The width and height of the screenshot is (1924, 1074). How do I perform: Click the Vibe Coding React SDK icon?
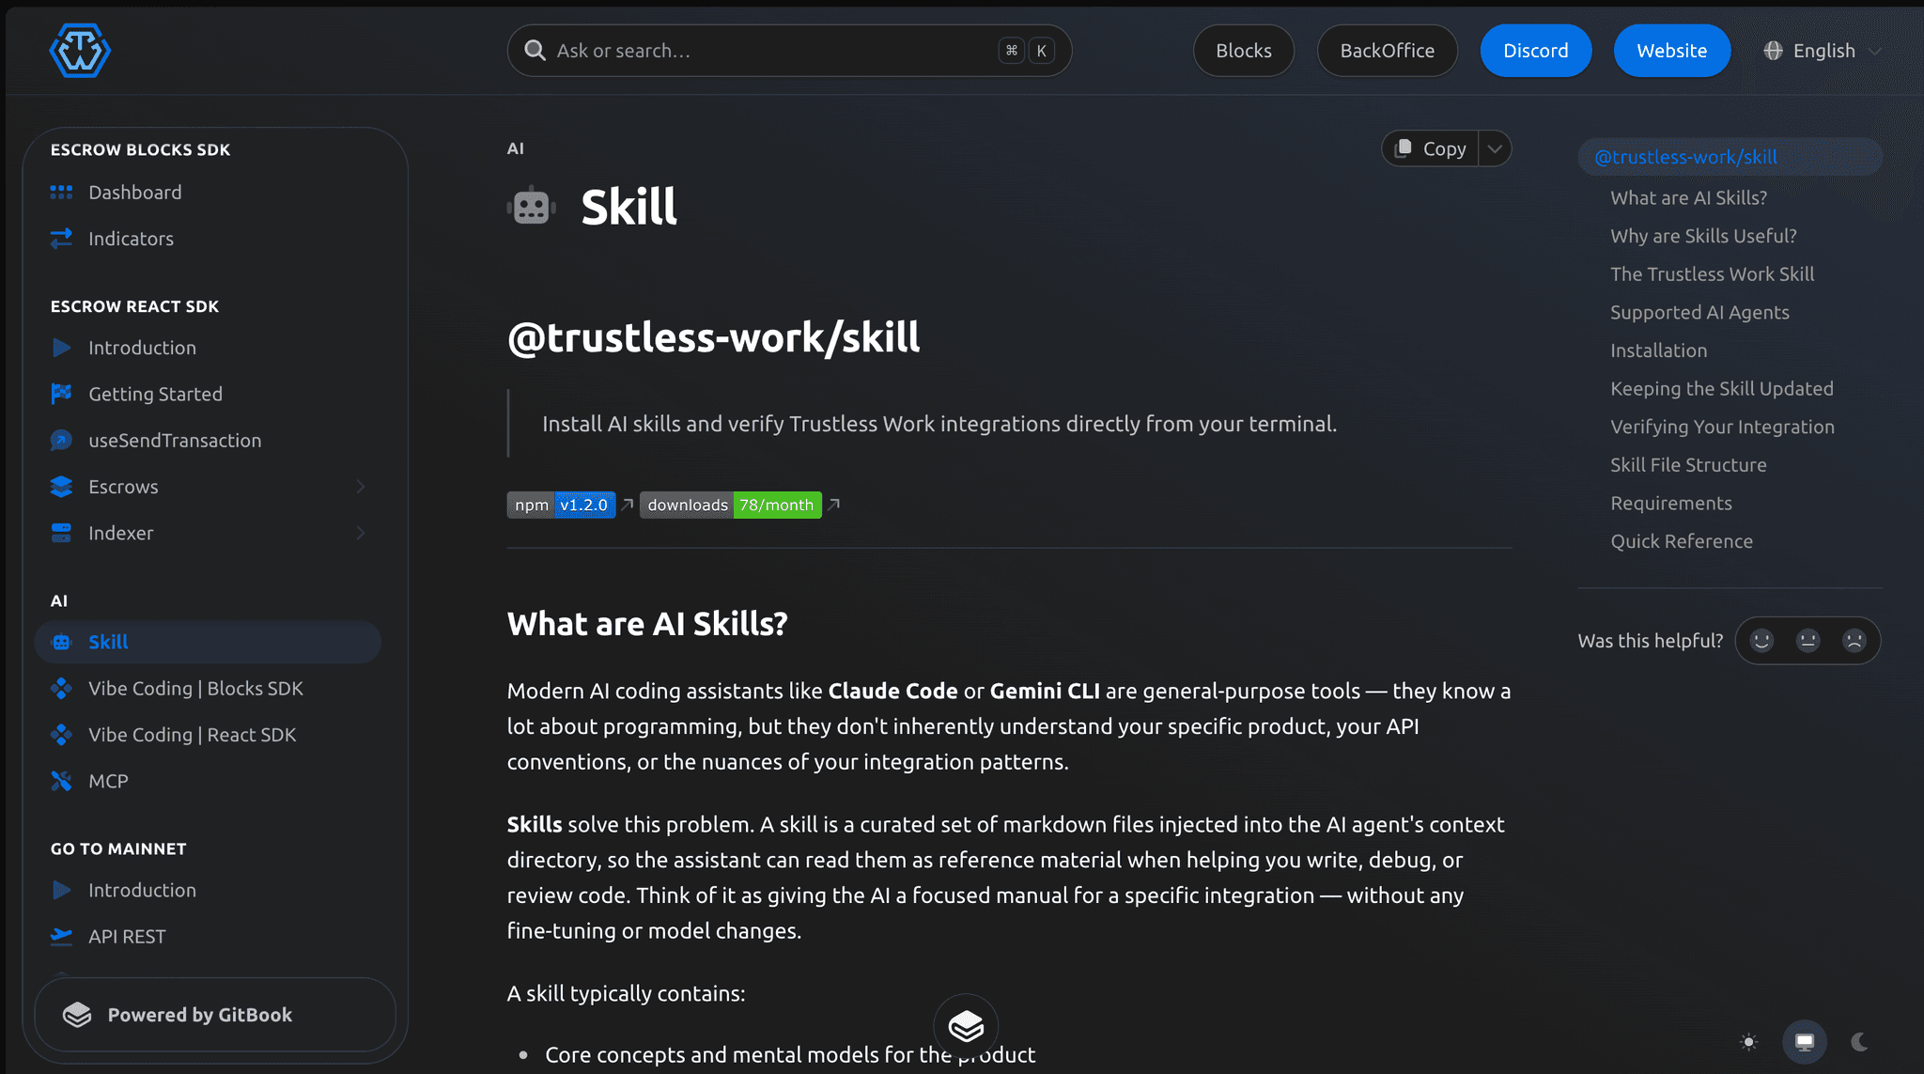[x=61, y=735]
